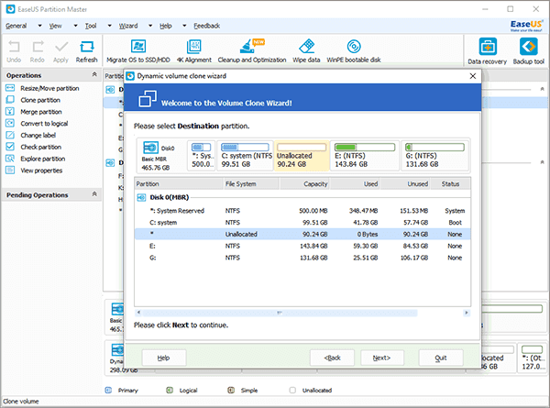Open the Wizard menu
This screenshot has height=408, width=550.
(128, 26)
